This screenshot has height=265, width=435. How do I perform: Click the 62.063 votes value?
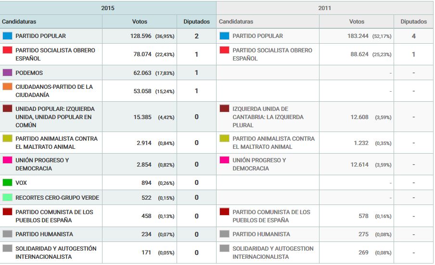tap(142, 73)
